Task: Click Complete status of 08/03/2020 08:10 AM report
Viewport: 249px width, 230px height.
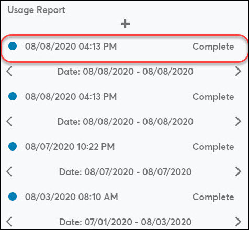Action: [213, 197]
